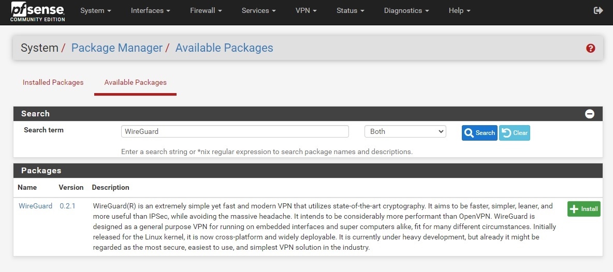Open the red help question mark icon
This screenshot has height=272, width=613.
(590, 48)
